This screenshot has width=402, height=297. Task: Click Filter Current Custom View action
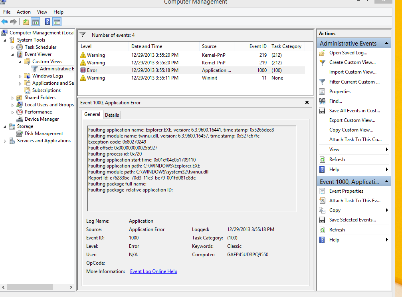[354, 82]
